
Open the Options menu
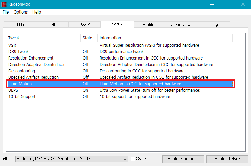(x=21, y=12)
